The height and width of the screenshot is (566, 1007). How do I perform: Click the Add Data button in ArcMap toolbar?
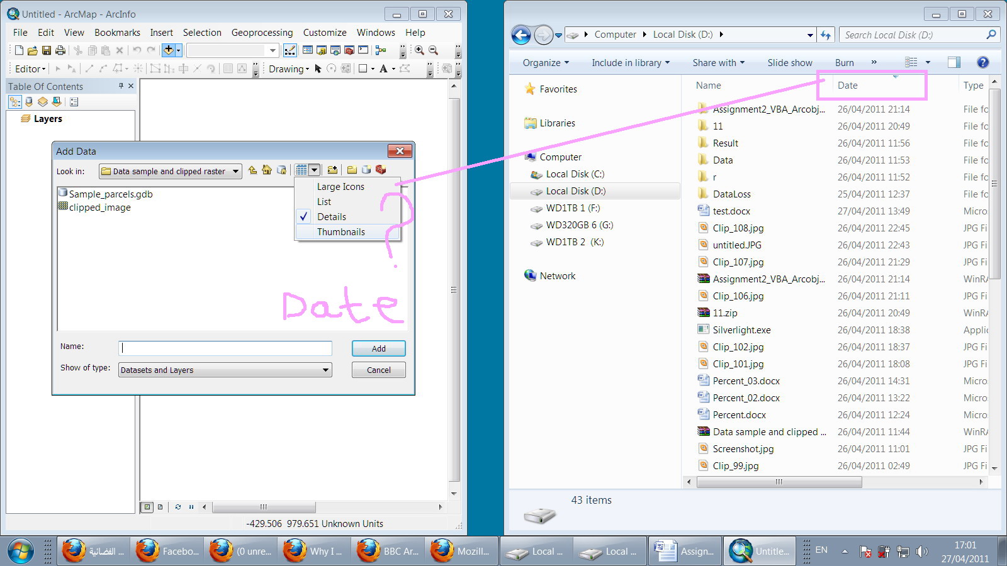click(x=168, y=50)
